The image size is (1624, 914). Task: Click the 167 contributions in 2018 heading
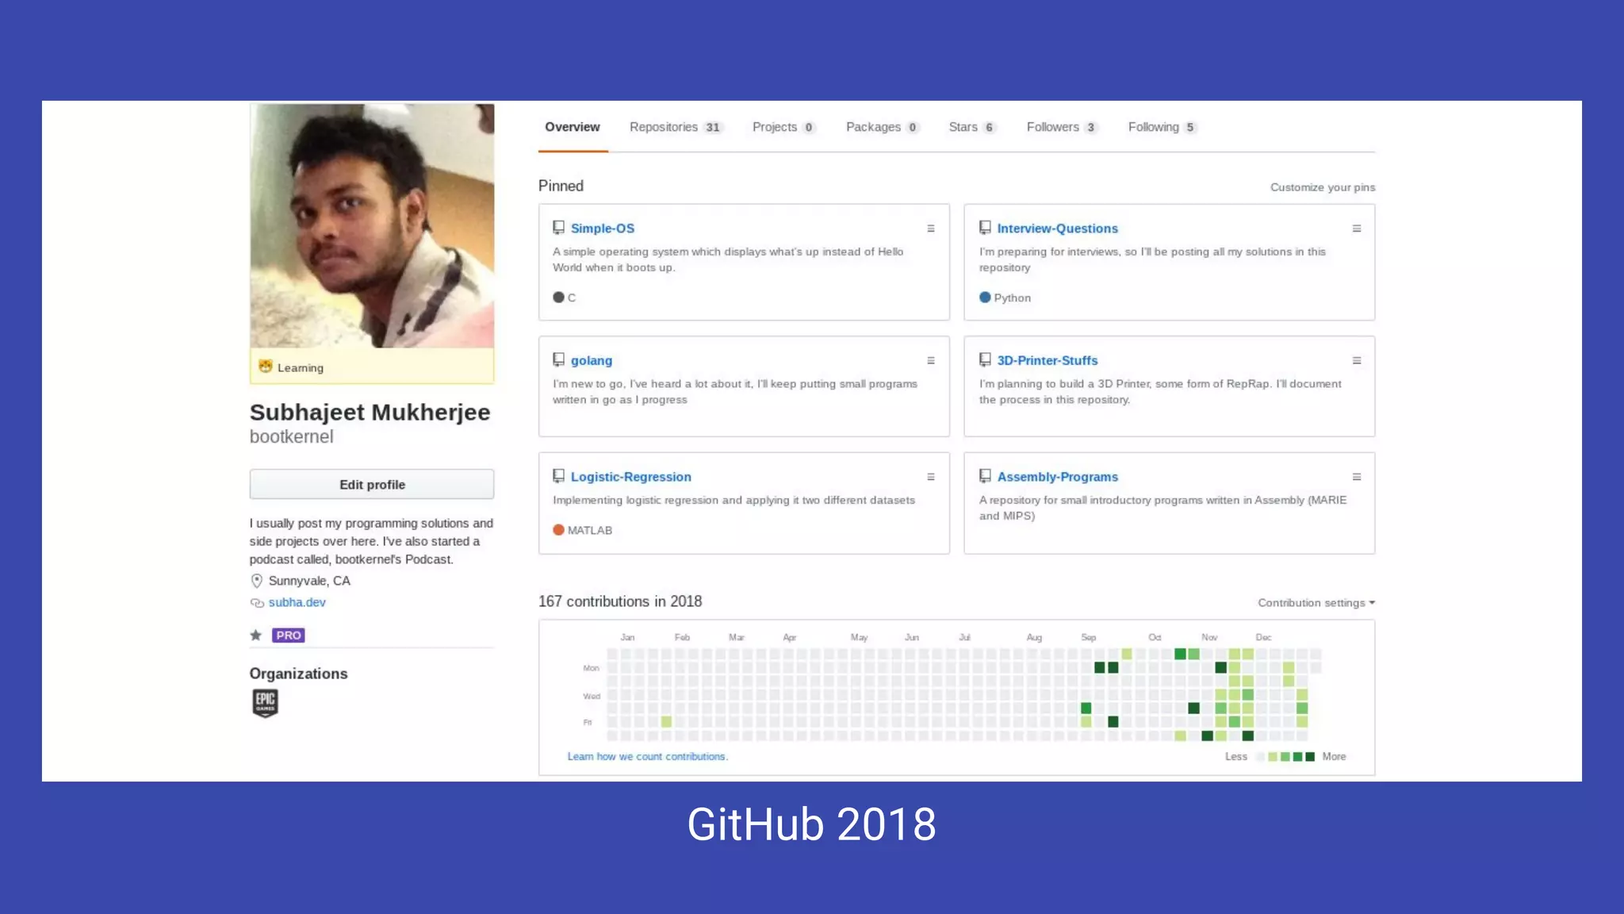pyautogui.click(x=620, y=601)
